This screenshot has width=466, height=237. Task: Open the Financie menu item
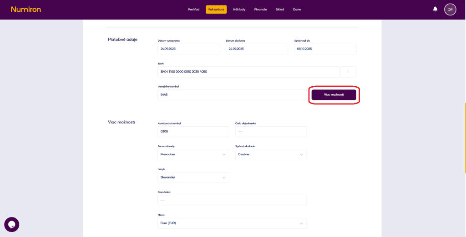[x=260, y=10]
